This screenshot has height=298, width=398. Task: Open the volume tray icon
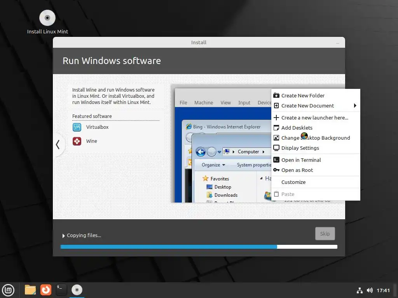(370, 290)
